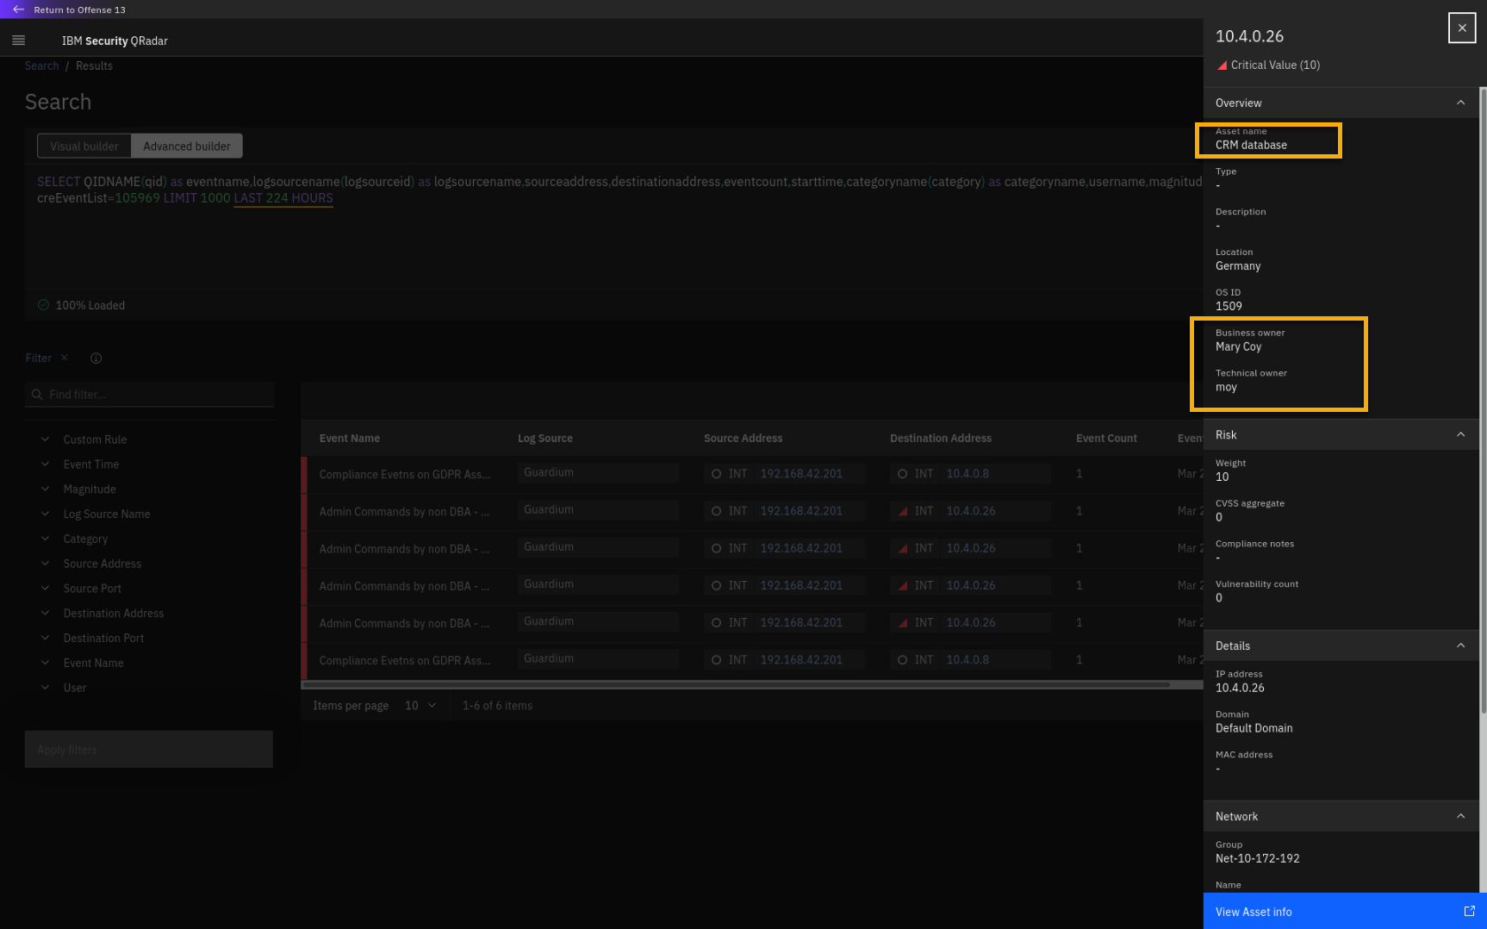Switch to Advanced builder tab
The image size is (1487, 929).
coord(187,147)
